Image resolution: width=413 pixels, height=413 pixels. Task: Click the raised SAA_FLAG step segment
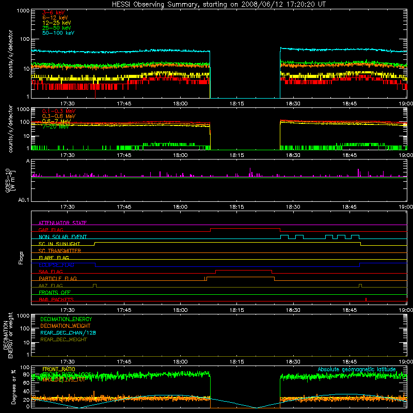244,270
